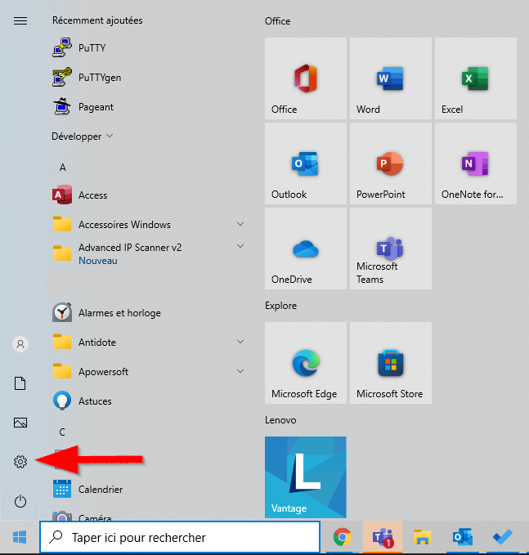Click the Office tile
Viewport: 529px width, 555px height.
(x=306, y=78)
